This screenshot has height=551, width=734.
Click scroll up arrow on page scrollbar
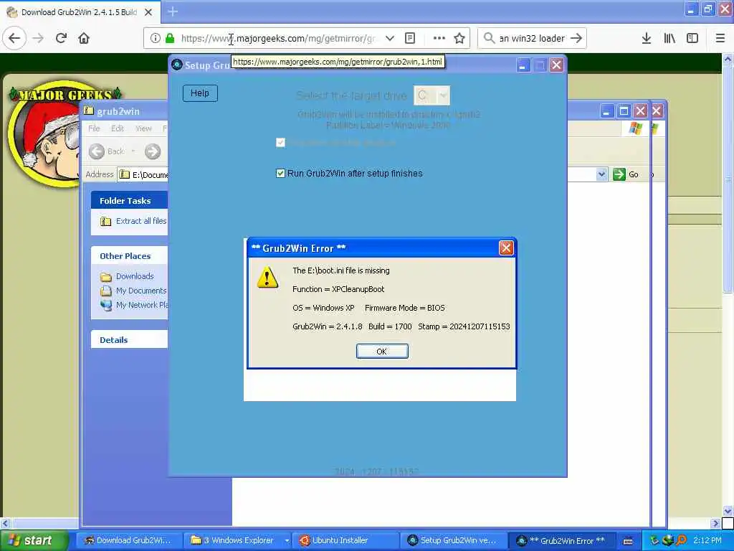pos(728,60)
